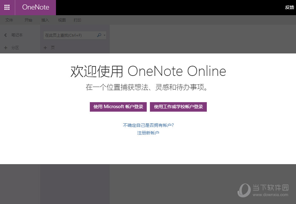Click the 分区 section label

pyautogui.click(x=15, y=48)
